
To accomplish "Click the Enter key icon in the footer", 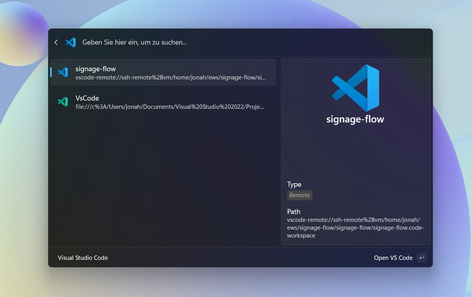I will click(x=421, y=257).
